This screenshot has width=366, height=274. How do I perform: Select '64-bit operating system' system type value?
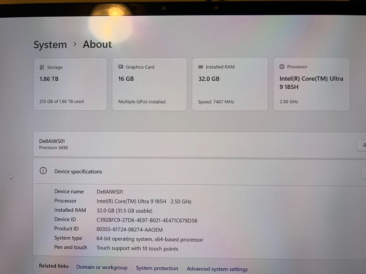click(x=150, y=239)
